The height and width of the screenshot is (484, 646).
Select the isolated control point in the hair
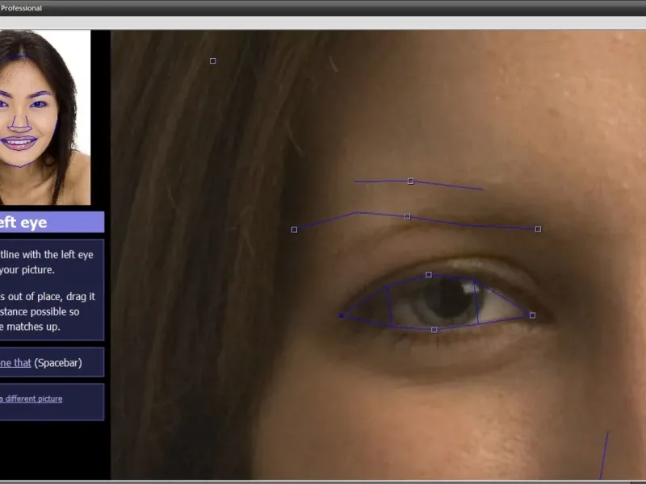click(x=212, y=61)
